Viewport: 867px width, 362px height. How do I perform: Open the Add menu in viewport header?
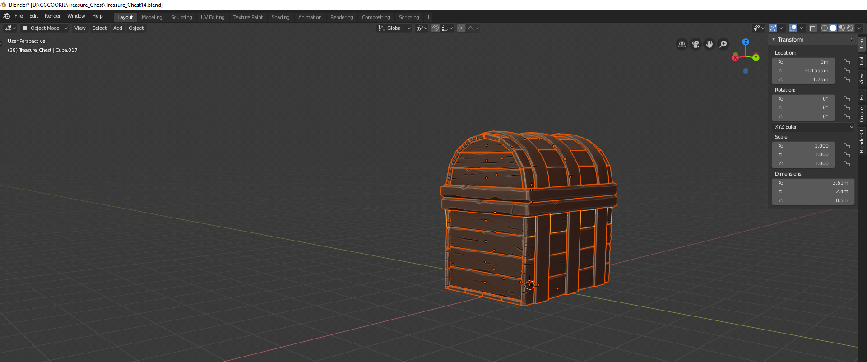pos(117,28)
